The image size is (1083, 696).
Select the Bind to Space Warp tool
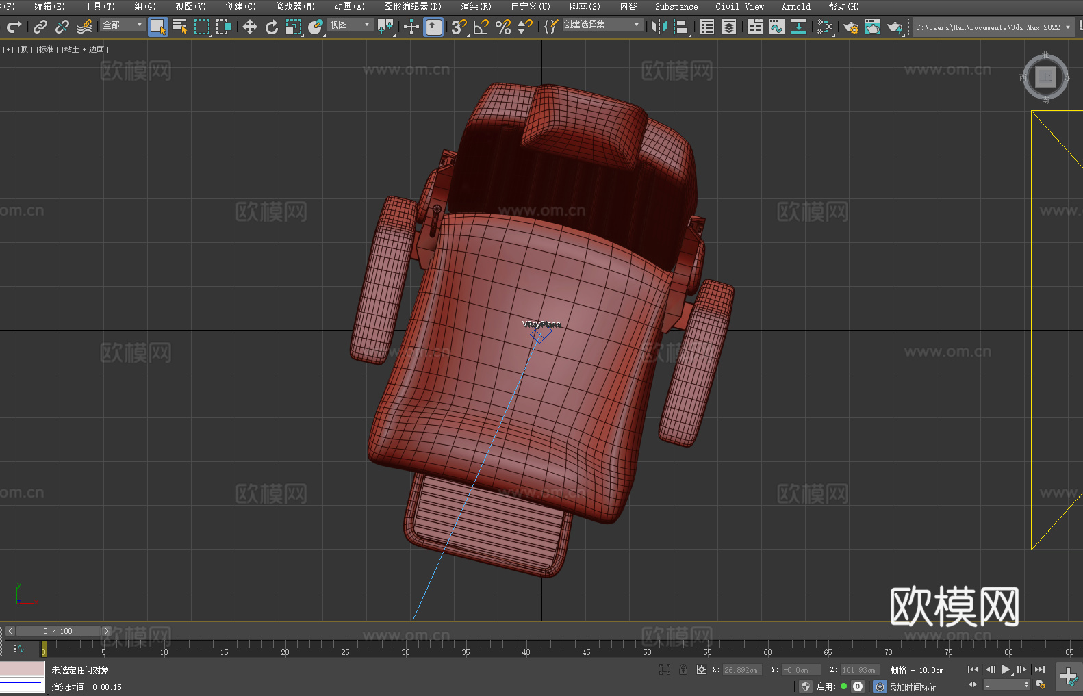(84, 27)
